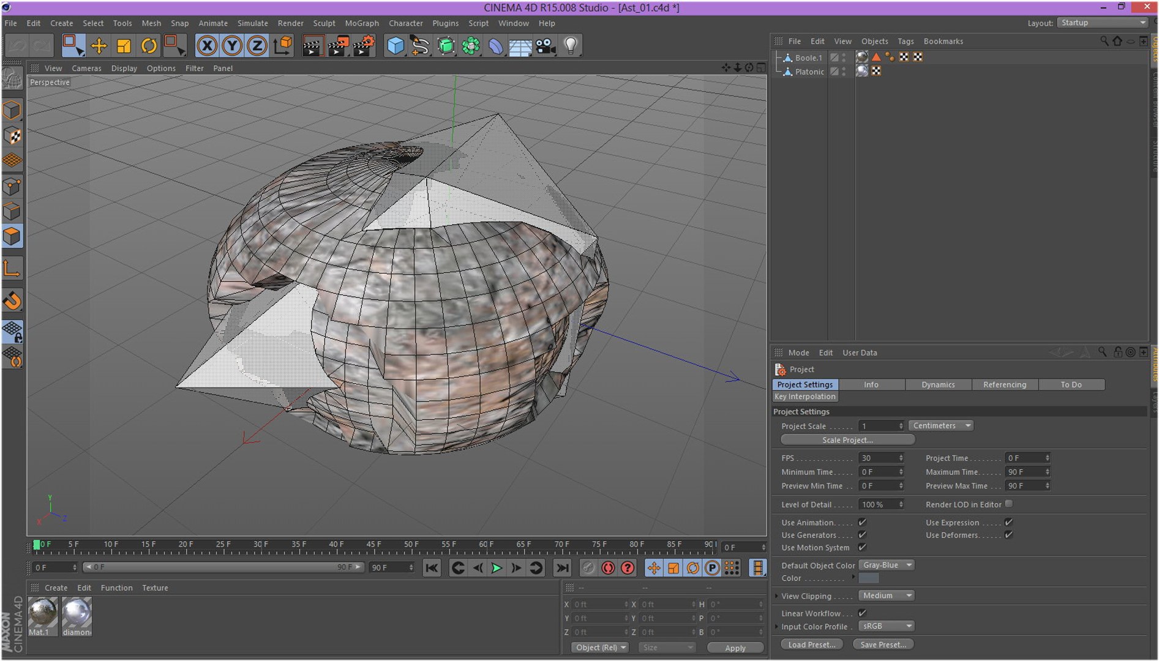Click the Scale Project button

click(x=847, y=440)
